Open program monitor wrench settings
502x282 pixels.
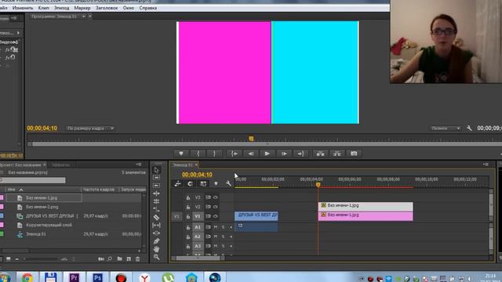tap(469, 128)
